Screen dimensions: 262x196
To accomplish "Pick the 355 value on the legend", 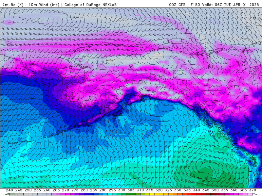I will [x=225, y=190].
